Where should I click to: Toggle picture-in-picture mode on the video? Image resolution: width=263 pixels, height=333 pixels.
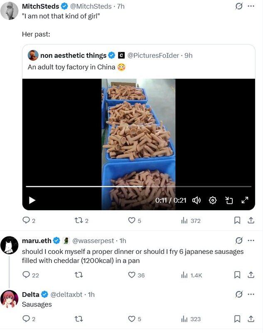[x=229, y=201]
